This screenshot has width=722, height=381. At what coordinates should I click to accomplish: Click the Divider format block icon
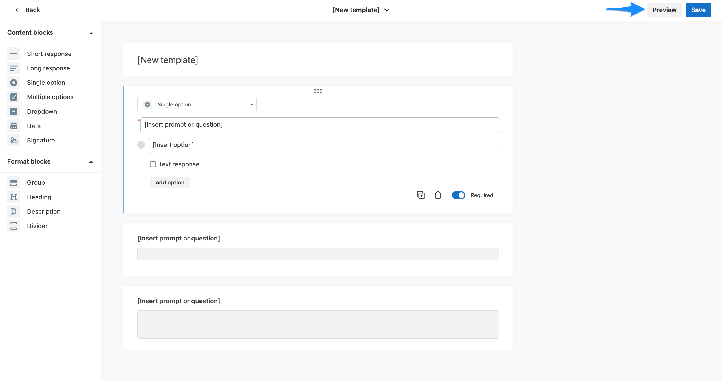[14, 226]
